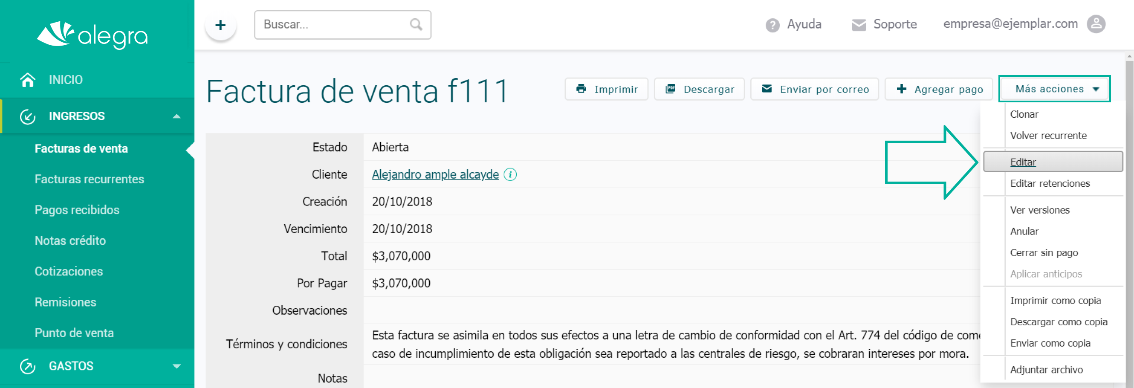The height and width of the screenshot is (388, 1134).
Task: Click the Términos y condiciones label
Action: [x=286, y=345]
